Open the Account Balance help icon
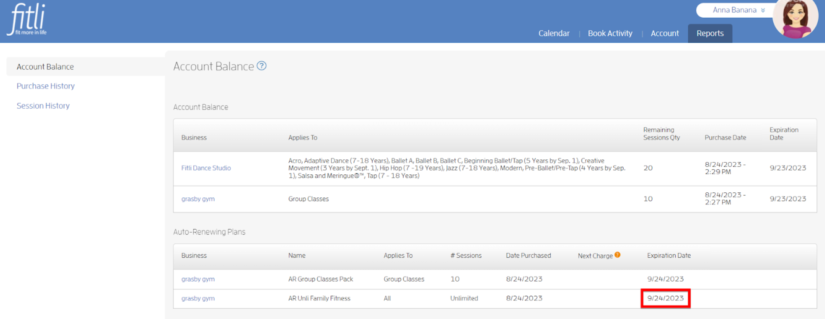 tap(262, 66)
